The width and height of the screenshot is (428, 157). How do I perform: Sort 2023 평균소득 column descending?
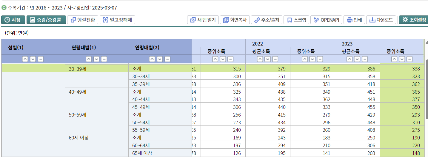tap(357, 59)
